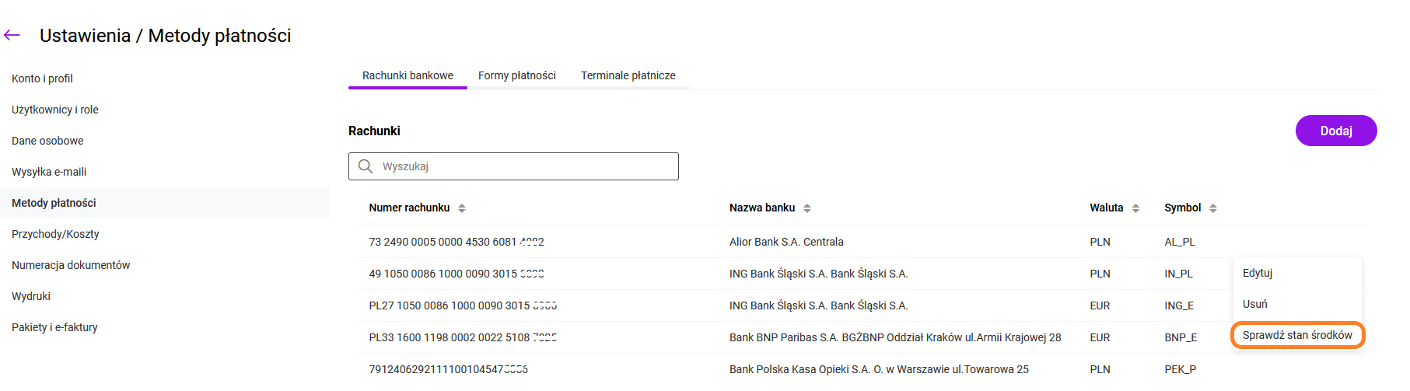Choose Usuń from the context menu

[1254, 304]
